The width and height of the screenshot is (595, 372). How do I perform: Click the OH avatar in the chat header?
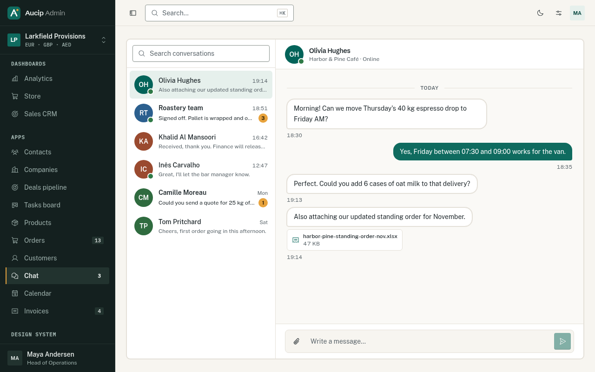pyautogui.click(x=294, y=54)
